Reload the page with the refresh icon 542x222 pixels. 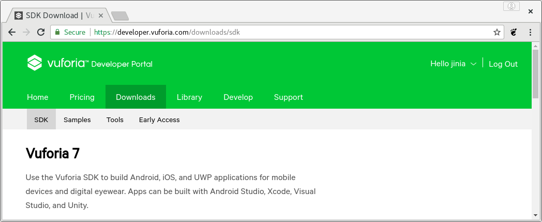pos(41,32)
